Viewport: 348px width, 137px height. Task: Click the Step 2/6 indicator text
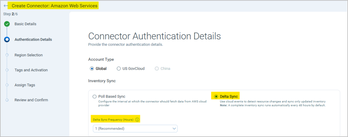point(10,14)
